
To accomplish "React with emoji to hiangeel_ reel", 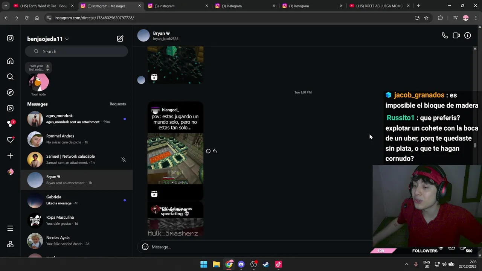I will [208, 151].
